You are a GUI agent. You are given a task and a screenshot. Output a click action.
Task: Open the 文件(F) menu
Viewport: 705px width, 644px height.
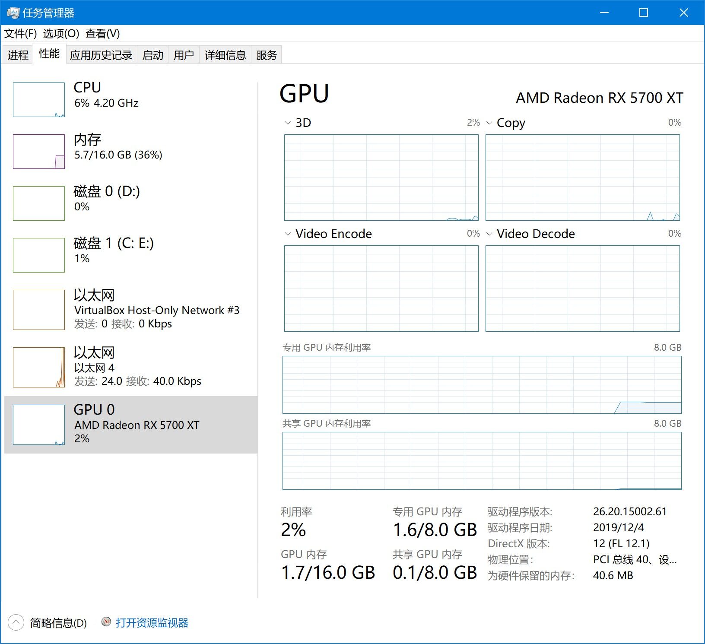pyautogui.click(x=20, y=34)
